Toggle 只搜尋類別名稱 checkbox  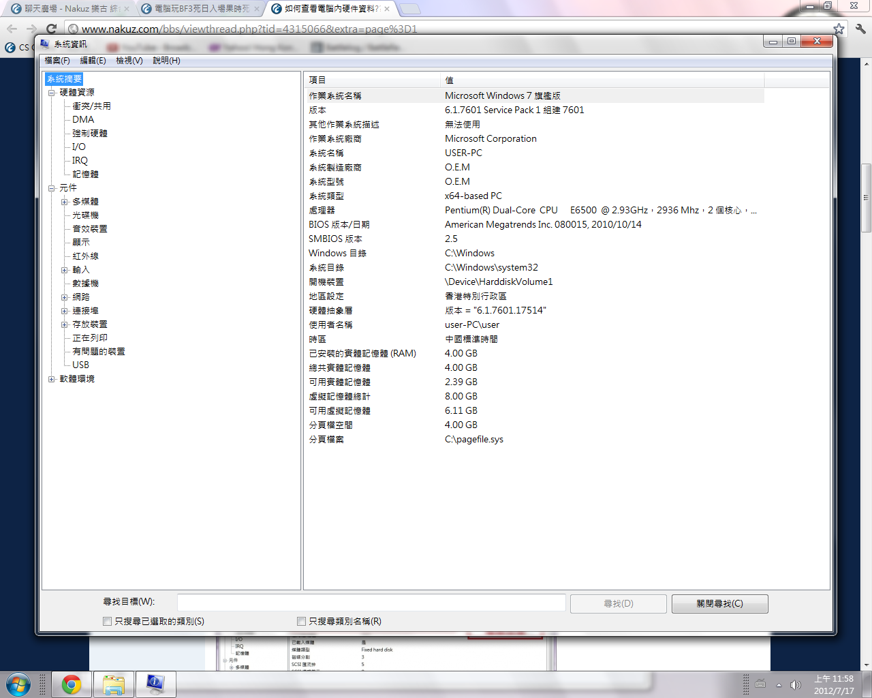coord(301,621)
